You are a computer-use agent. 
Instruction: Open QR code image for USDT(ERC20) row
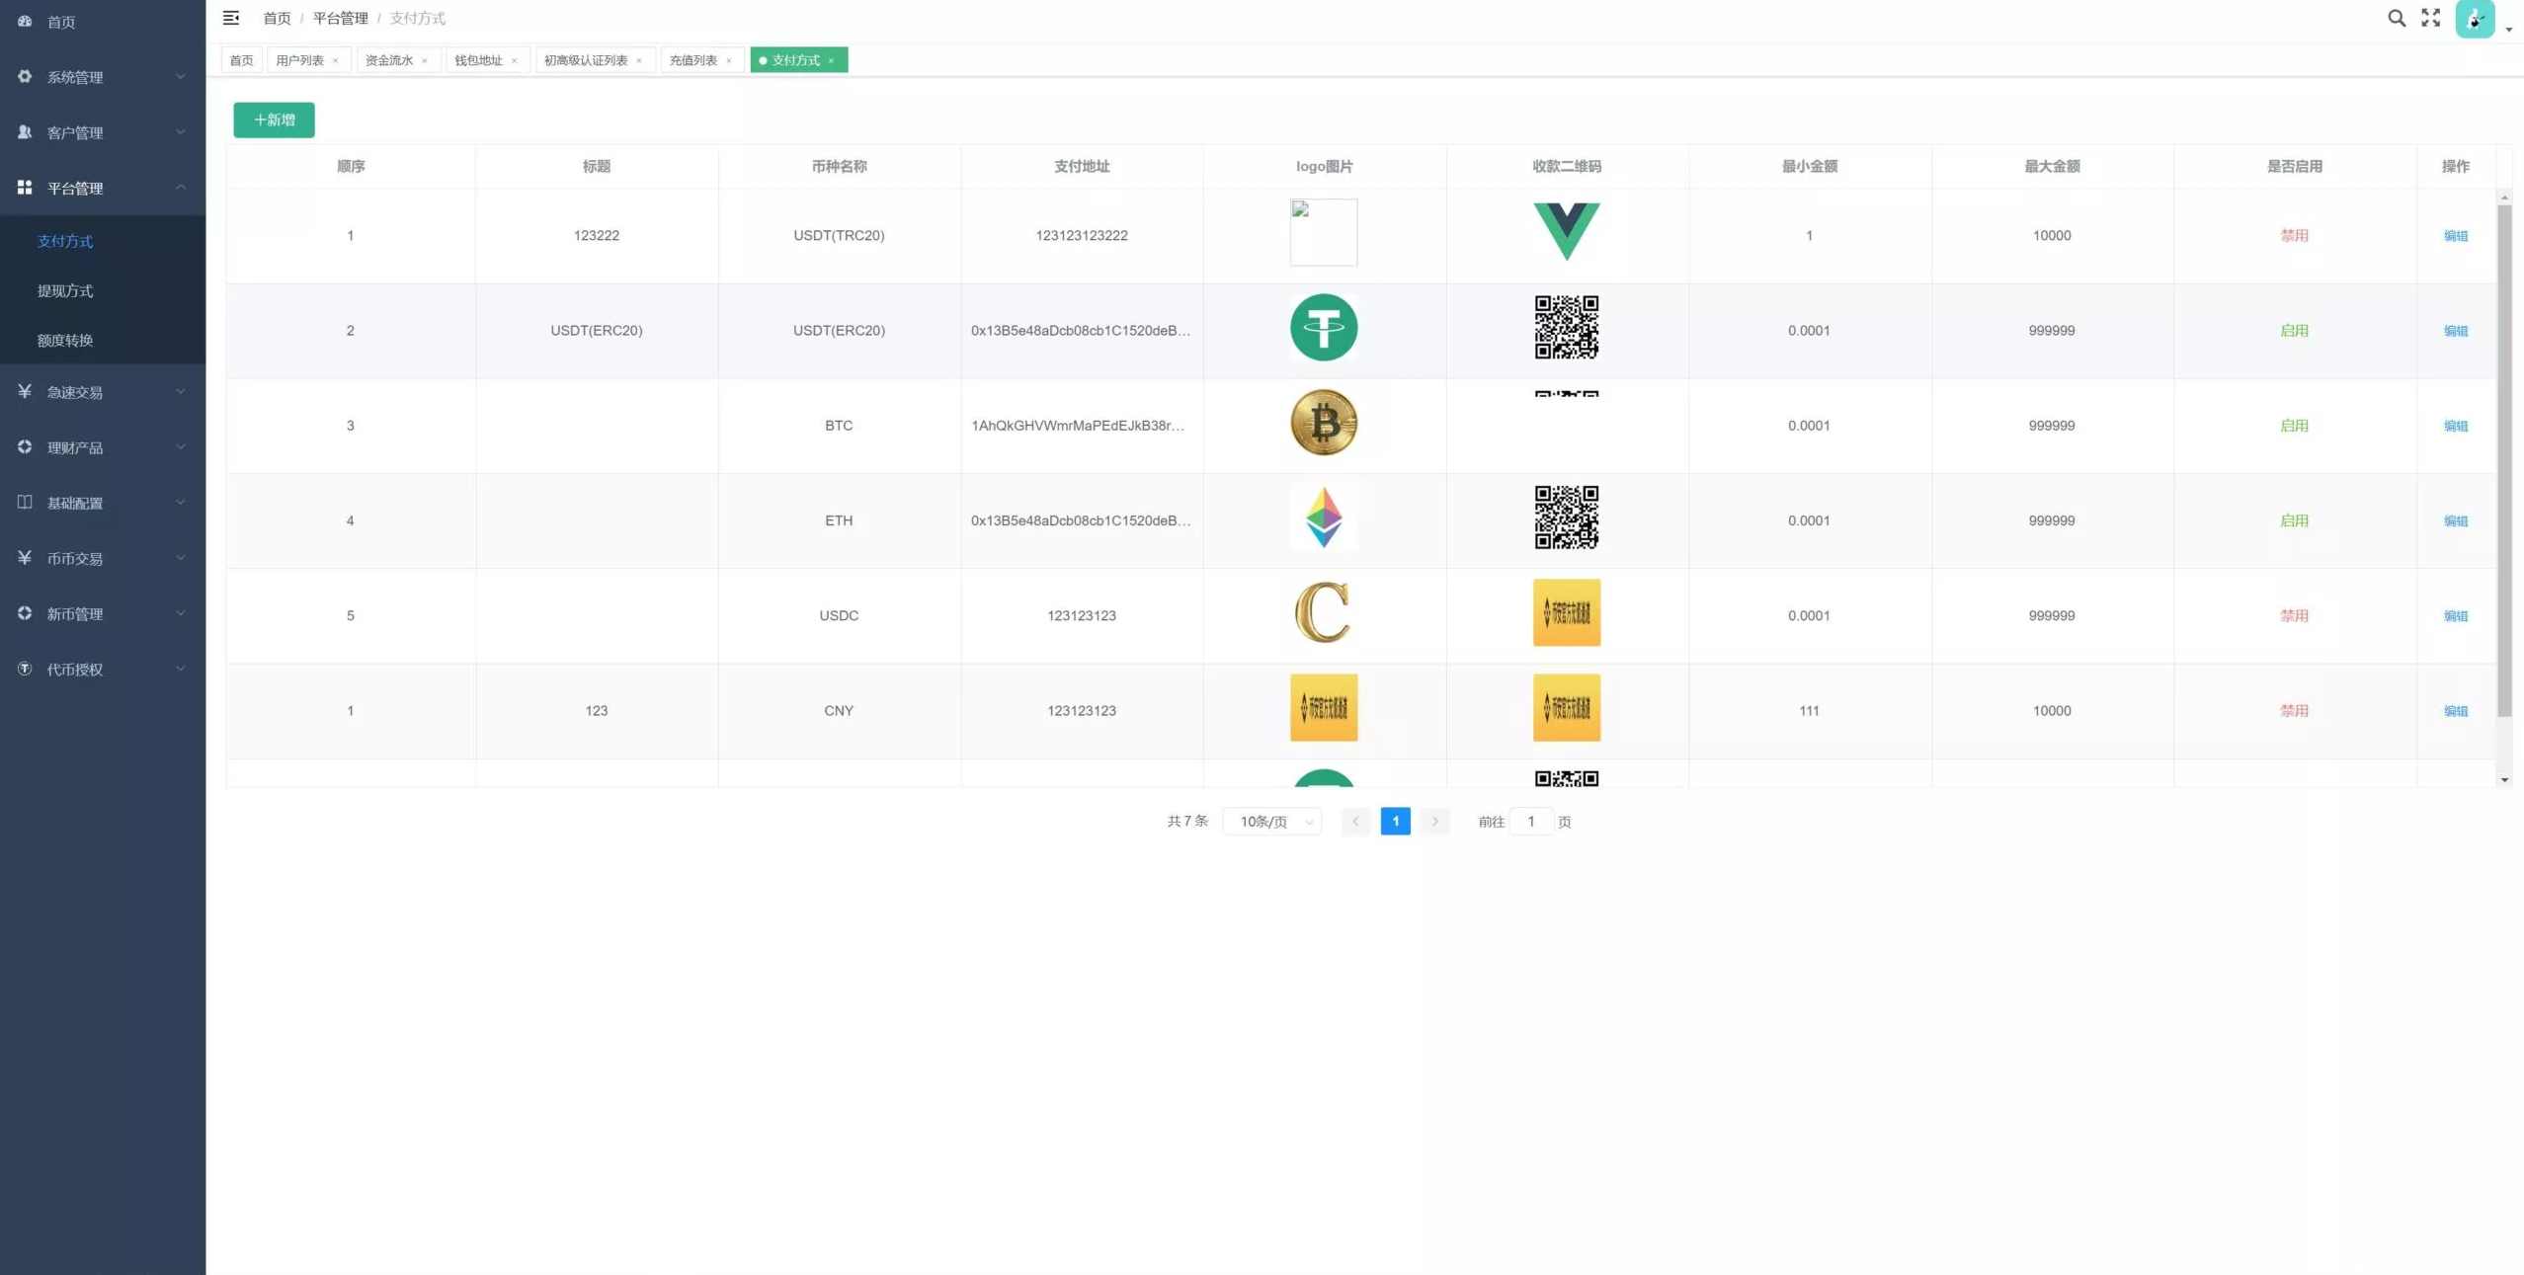1566,328
